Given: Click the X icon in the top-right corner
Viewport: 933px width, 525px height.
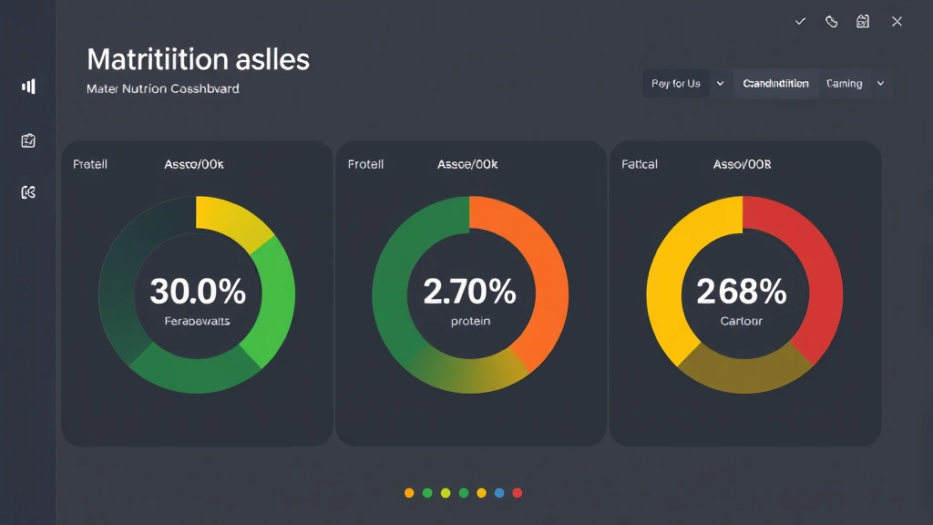Looking at the screenshot, I should [897, 21].
